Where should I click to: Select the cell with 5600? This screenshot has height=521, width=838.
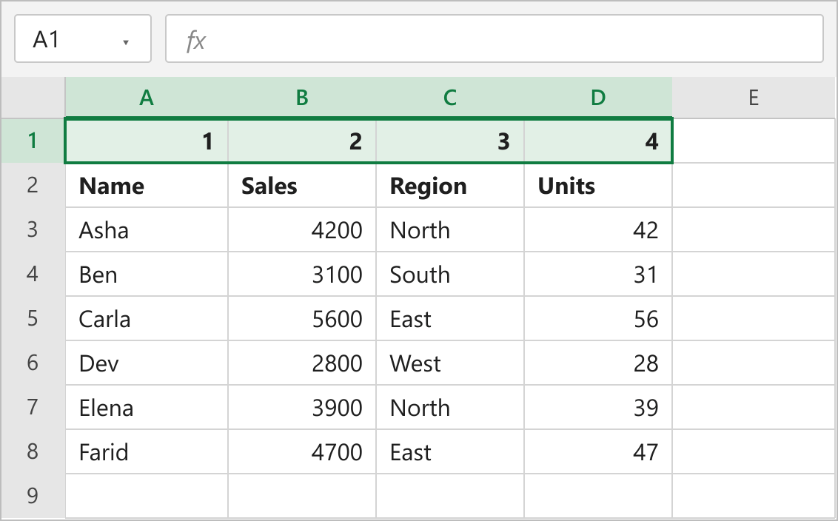pos(302,318)
